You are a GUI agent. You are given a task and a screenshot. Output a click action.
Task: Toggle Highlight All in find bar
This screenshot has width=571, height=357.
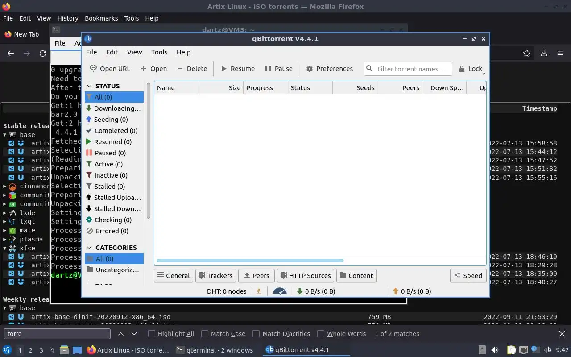point(171,334)
